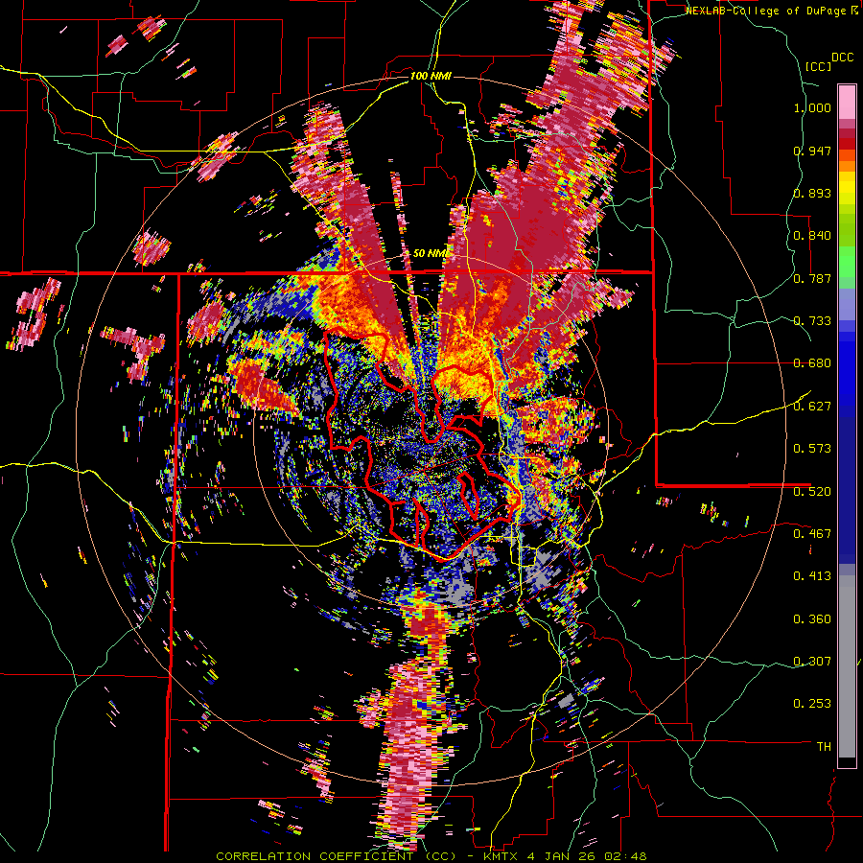Image resolution: width=863 pixels, height=863 pixels.
Task: Click the 0.787 scale value
Action: point(812,278)
